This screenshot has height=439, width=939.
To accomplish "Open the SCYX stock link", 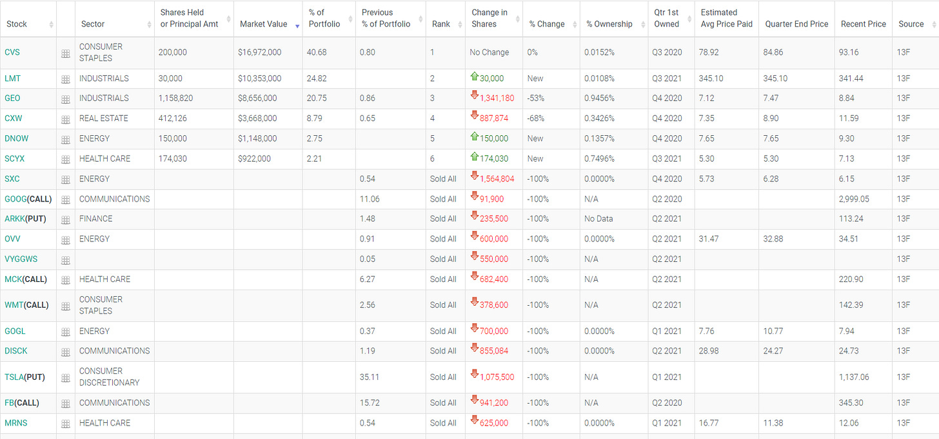I will 15,158.
